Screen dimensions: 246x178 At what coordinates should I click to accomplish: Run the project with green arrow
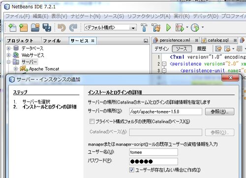coord(168,28)
